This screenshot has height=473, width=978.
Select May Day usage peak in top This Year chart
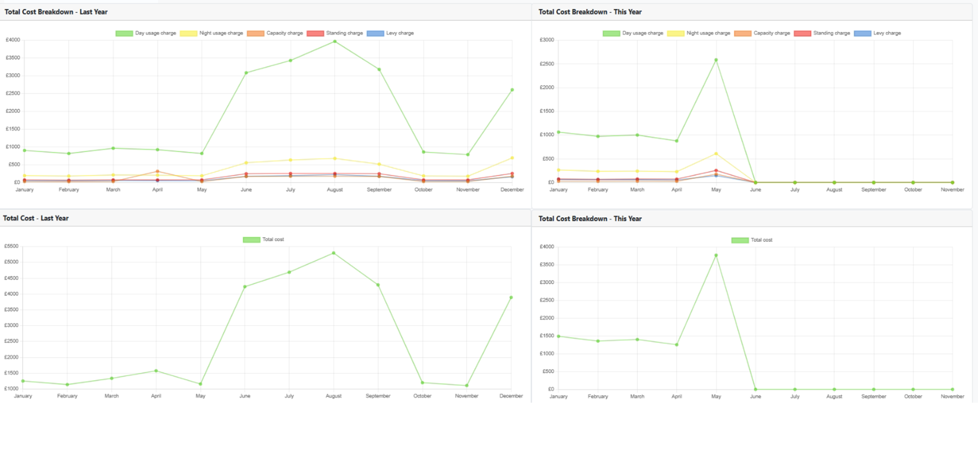[716, 60]
